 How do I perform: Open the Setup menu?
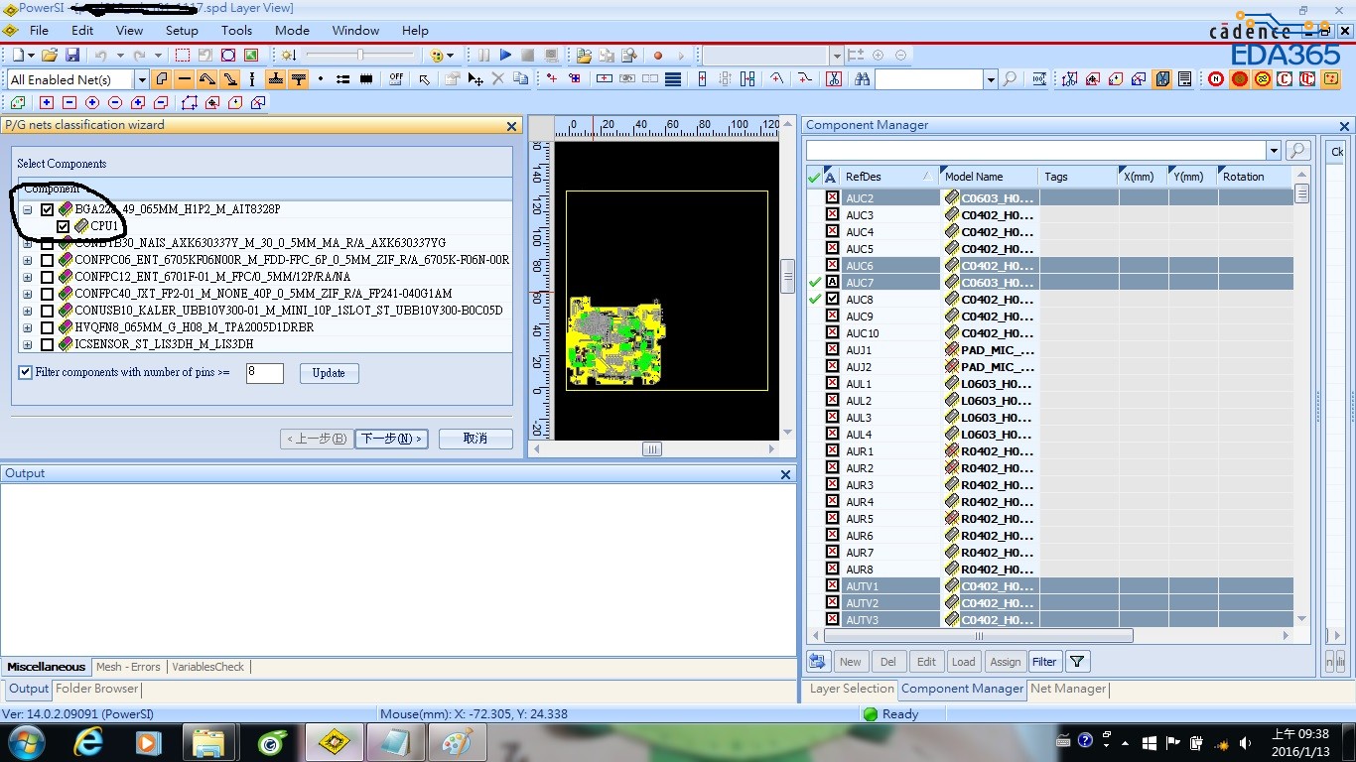(182, 31)
